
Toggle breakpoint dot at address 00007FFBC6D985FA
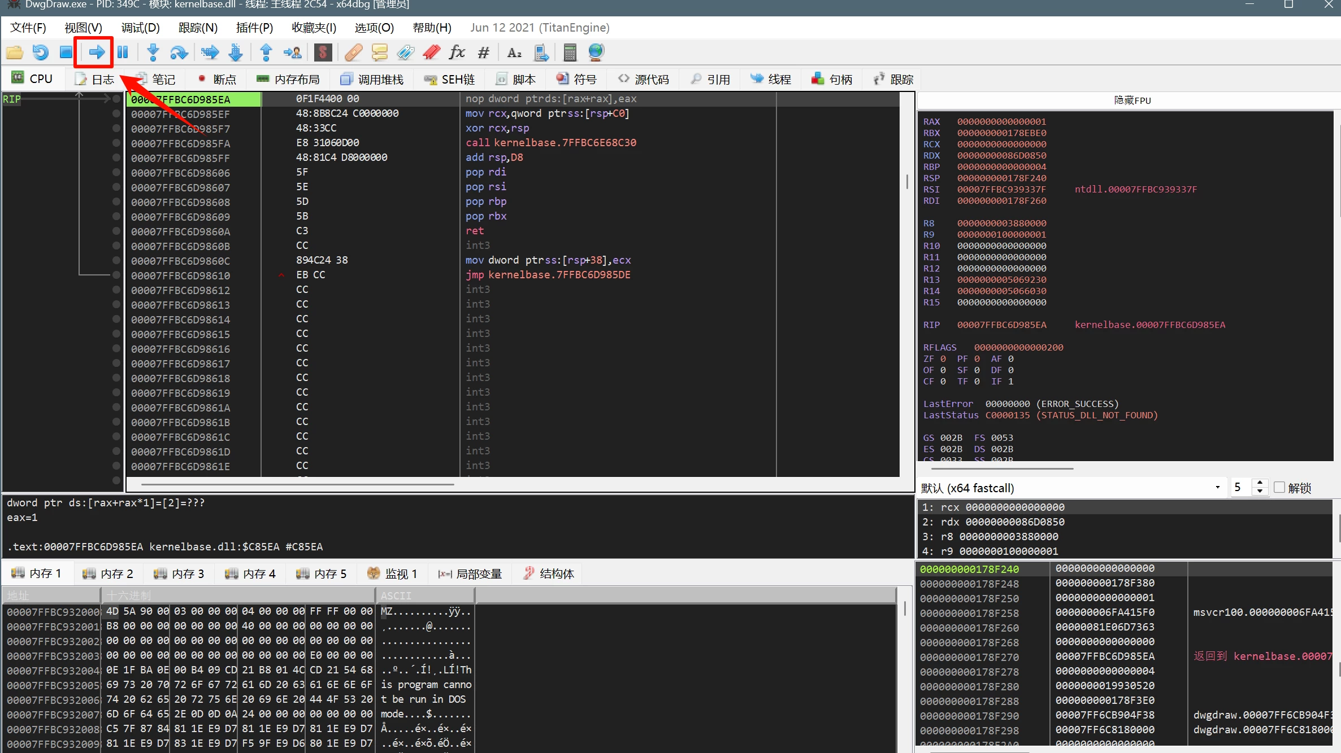[x=116, y=143]
